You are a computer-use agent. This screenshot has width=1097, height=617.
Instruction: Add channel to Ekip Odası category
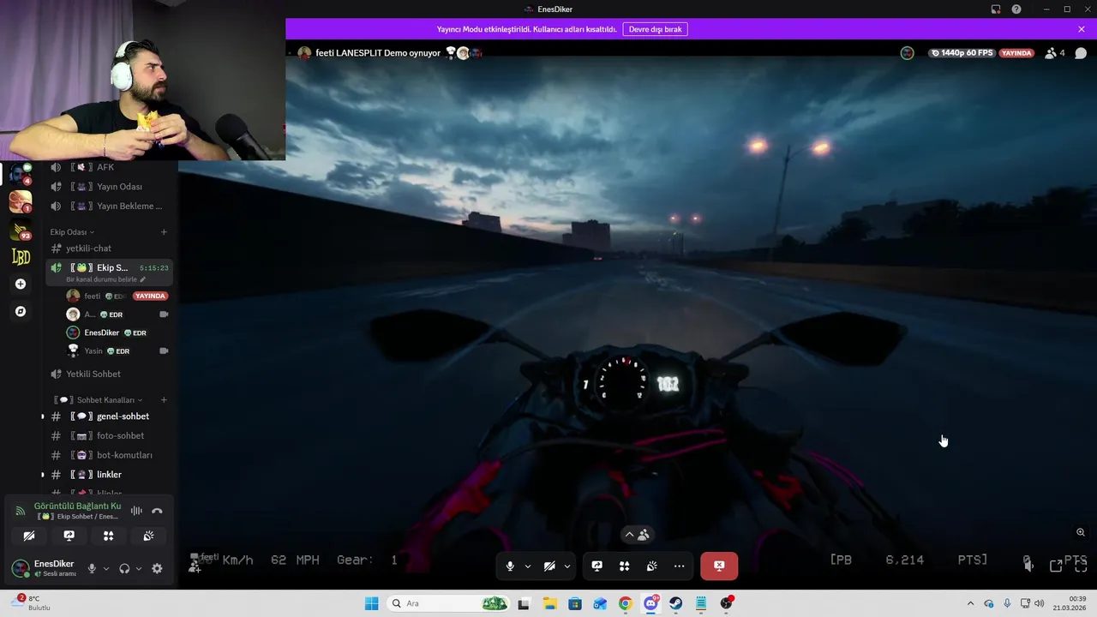click(164, 232)
